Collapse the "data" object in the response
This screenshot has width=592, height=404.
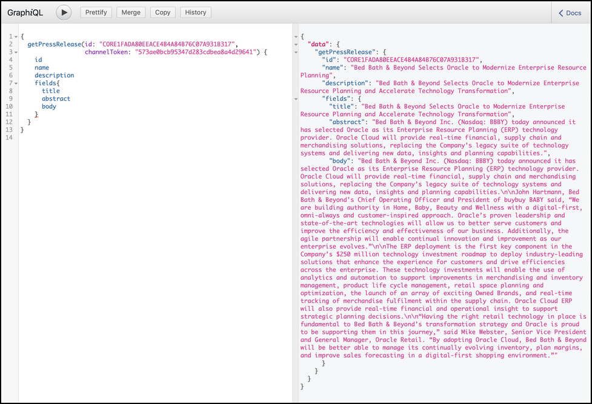296,45
